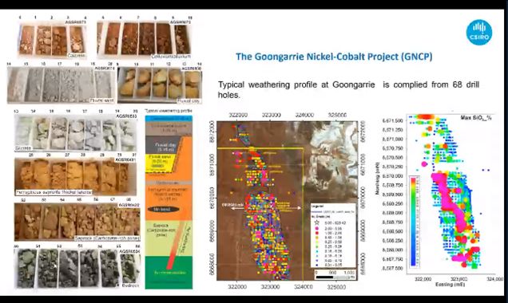Click the rainbow color scale bar
Image resolution: width=508 pixels, height=303 pixels.
(x=413, y=222)
